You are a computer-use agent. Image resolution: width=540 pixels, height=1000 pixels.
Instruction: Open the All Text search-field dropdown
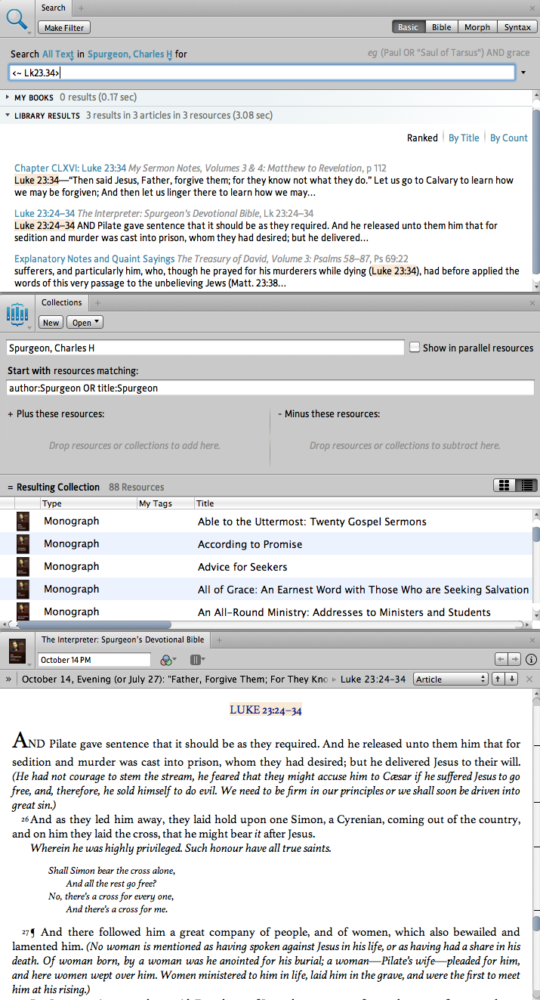click(58, 54)
